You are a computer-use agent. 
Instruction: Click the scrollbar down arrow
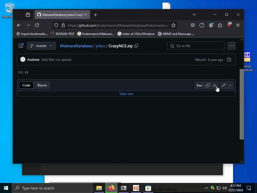pyautogui.click(x=242, y=162)
